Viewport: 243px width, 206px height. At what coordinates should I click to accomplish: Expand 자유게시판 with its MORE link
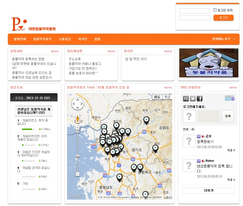111,51
